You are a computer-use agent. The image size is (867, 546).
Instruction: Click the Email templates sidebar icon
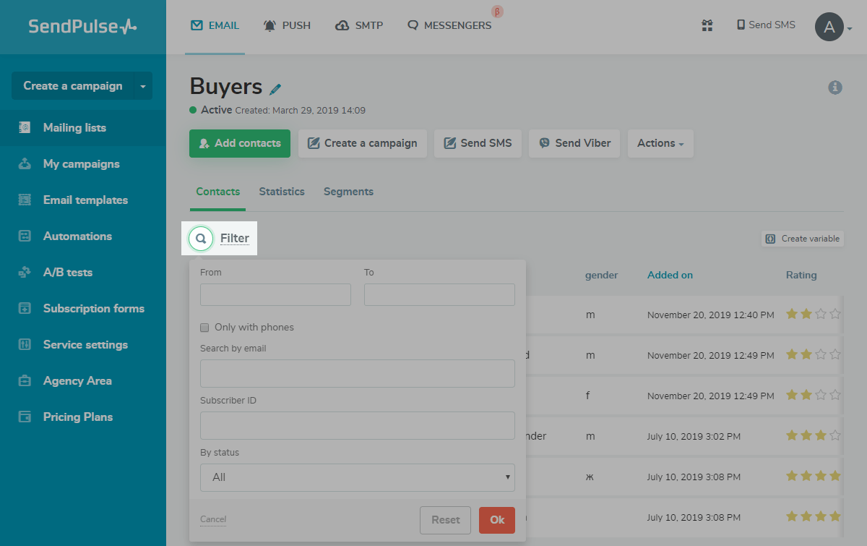point(25,200)
